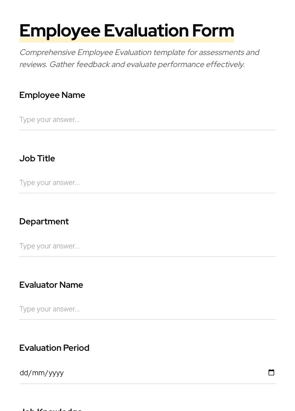295x411 pixels.
Task: Select the date chooser icon for the evaluation date
Action: (x=271, y=372)
